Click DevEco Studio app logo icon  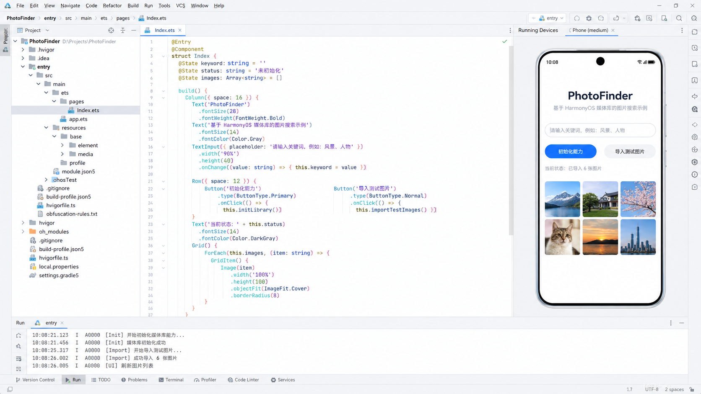[x=8, y=5]
